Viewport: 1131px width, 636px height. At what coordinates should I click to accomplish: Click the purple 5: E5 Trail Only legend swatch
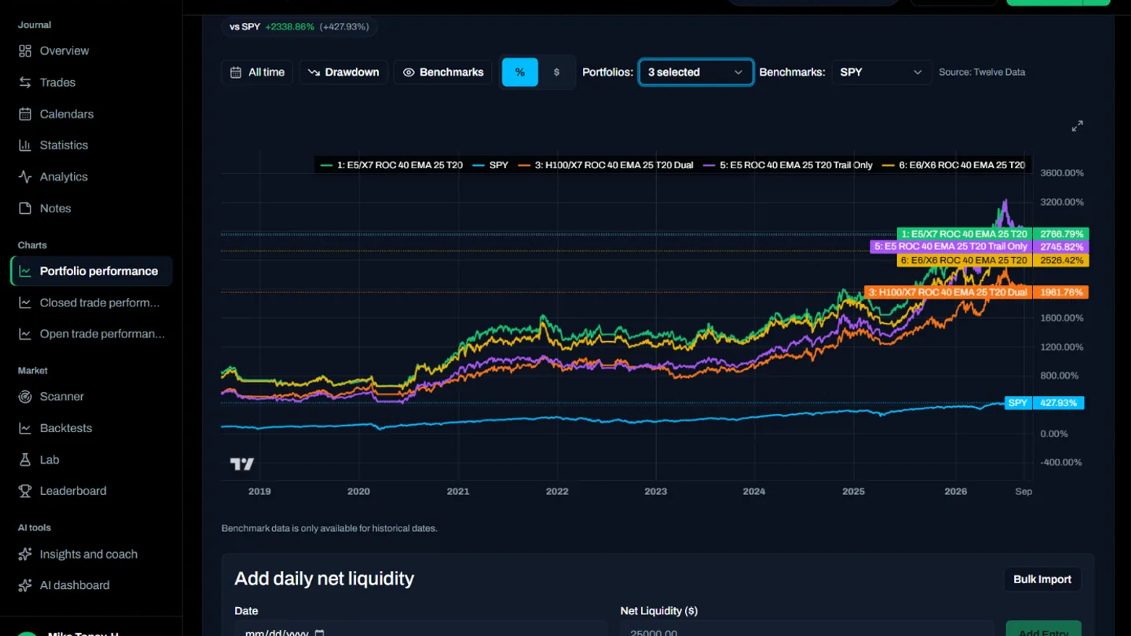pyautogui.click(x=709, y=165)
